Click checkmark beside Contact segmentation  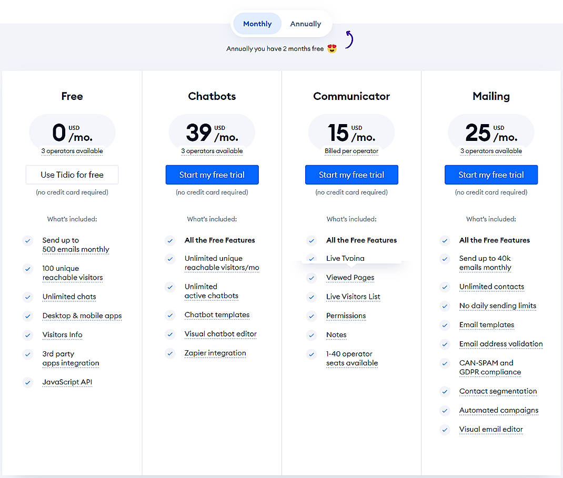tap(445, 392)
